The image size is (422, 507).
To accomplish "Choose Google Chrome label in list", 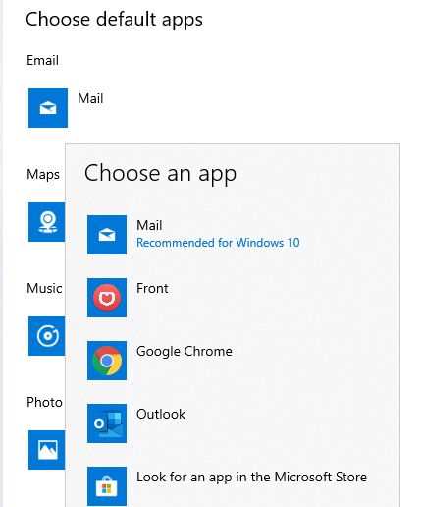I will click(x=185, y=352).
